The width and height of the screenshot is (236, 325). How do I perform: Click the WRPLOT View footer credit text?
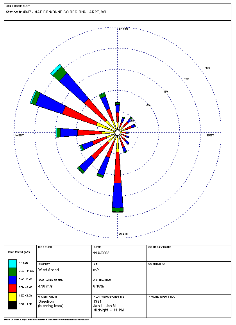[46, 320]
